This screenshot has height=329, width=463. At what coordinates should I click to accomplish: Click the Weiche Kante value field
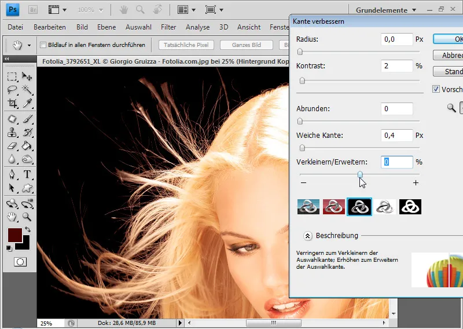[x=397, y=135]
